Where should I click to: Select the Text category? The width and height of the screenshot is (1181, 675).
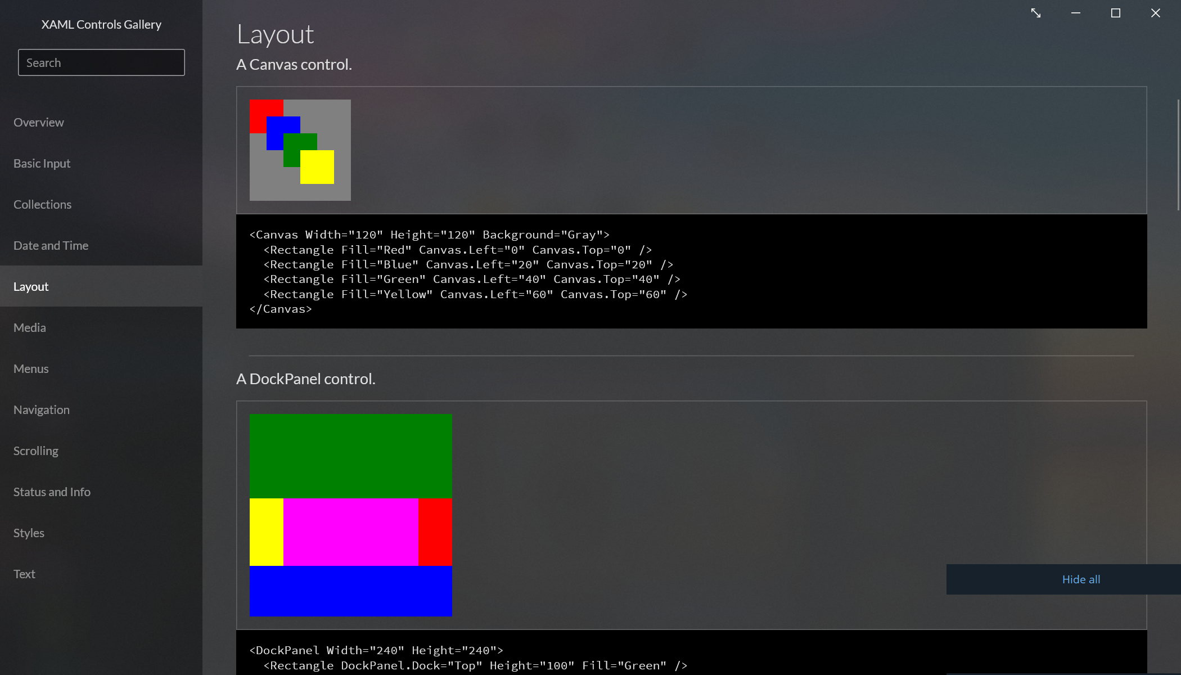(x=24, y=574)
